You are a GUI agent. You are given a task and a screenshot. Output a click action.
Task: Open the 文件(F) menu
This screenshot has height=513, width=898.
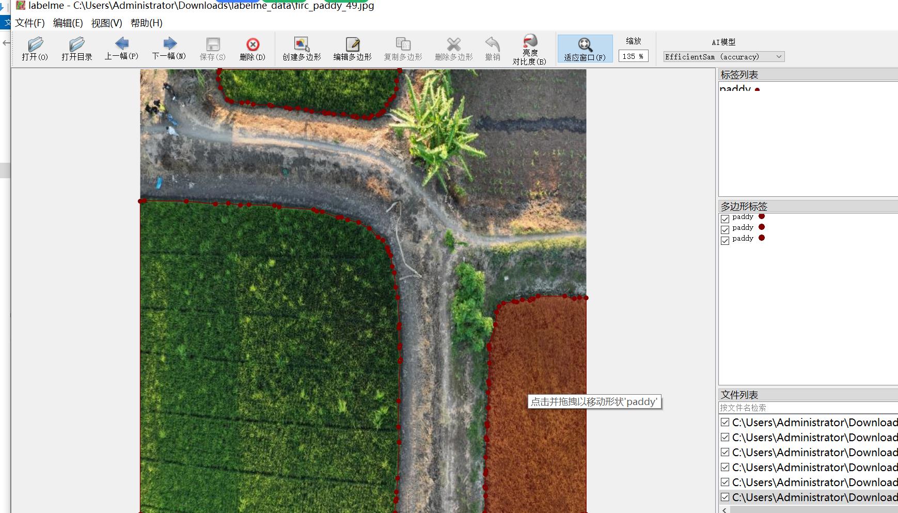pos(30,23)
